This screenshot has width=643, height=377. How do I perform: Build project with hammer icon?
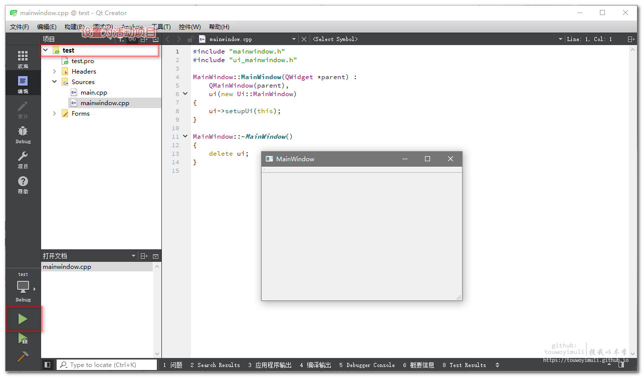[23, 357]
